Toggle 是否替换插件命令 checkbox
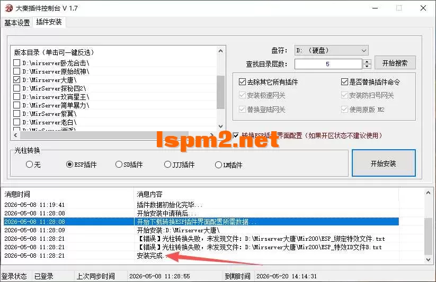This screenshot has height=282, width=436. point(344,81)
